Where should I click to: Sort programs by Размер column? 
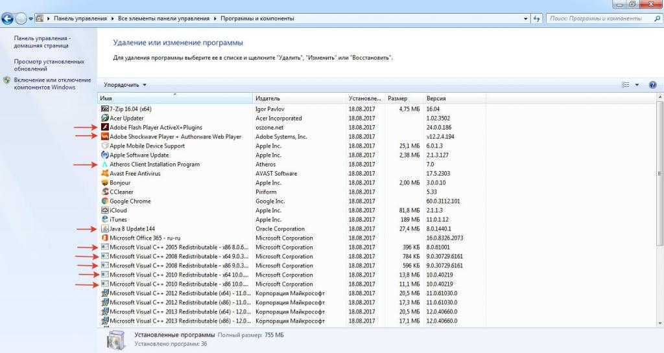pos(402,98)
